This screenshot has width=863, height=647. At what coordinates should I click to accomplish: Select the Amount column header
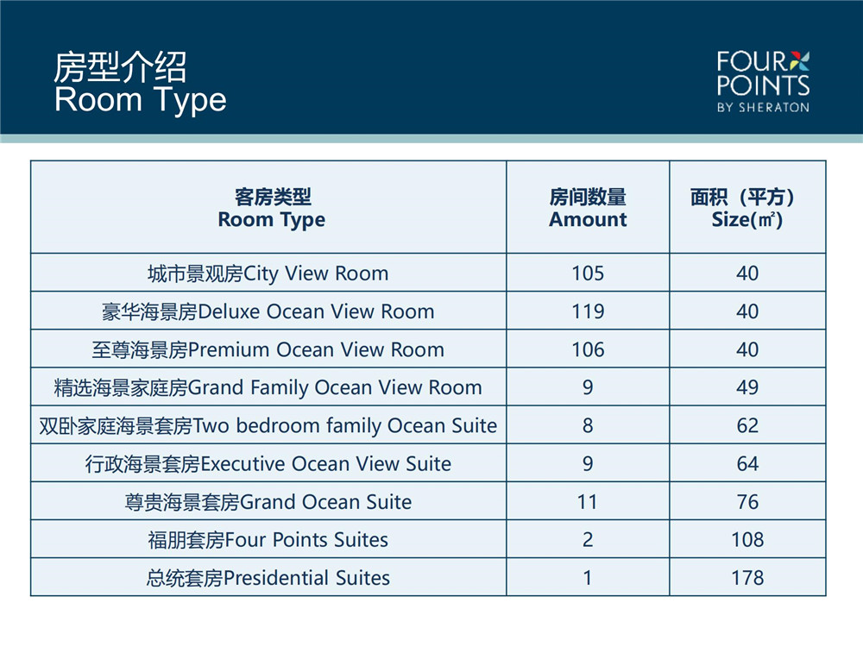tap(588, 208)
